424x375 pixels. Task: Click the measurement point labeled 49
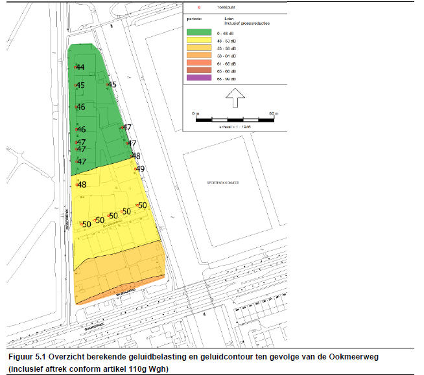[135, 168]
